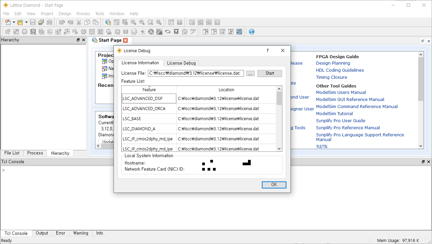
Task: Switch to the License Debug tab
Action: pos(181,63)
